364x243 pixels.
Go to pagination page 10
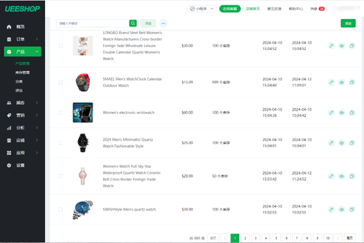327,238
